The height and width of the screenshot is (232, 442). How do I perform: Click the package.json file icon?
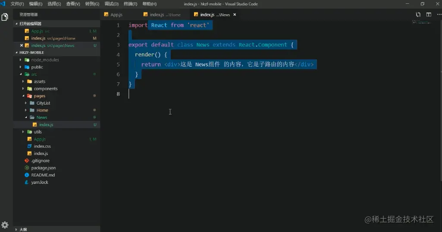click(27, 168)
